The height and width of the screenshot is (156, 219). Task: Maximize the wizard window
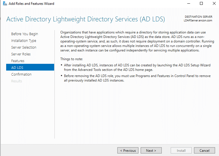[x=201, y=4]
